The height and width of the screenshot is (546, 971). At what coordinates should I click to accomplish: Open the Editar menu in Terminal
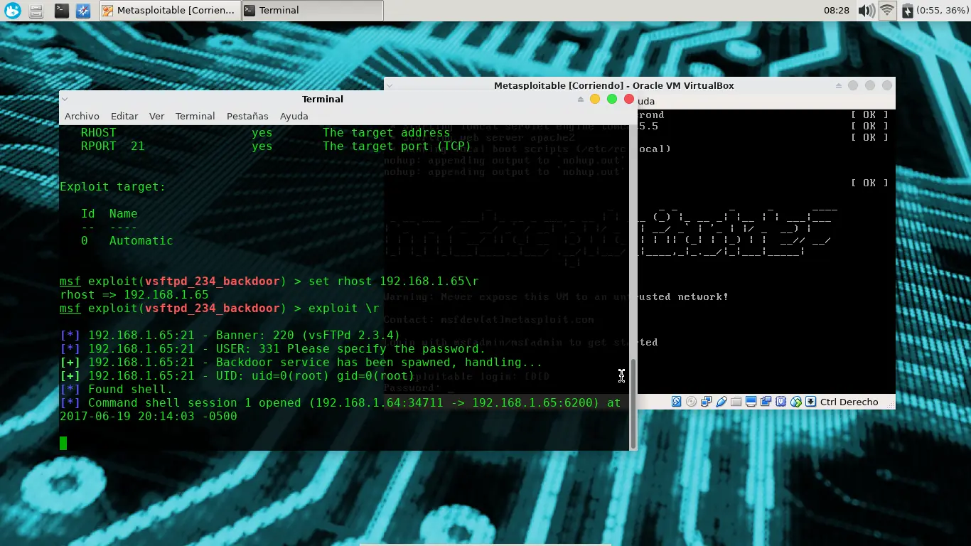(x=124, y=116)
